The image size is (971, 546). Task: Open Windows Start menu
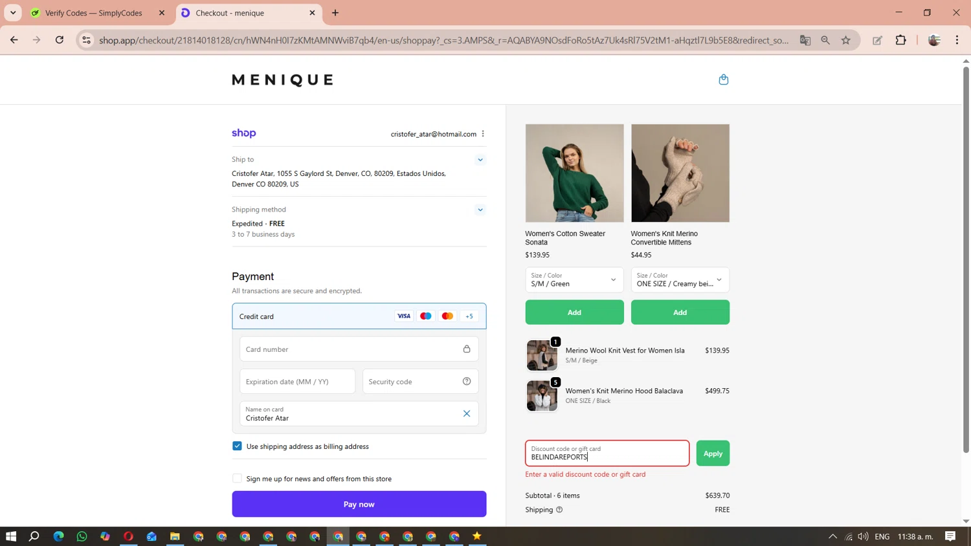pyautogui.click(x=11, y=536)
